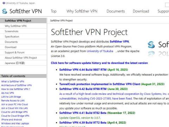Open the CVE-2023-27395 vulnerabilities link
The height and width of the screenshot is (127, 169).
[x=96, y=98]
